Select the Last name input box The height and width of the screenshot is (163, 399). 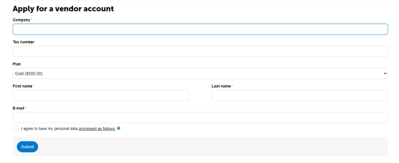[x=299, y=96]
